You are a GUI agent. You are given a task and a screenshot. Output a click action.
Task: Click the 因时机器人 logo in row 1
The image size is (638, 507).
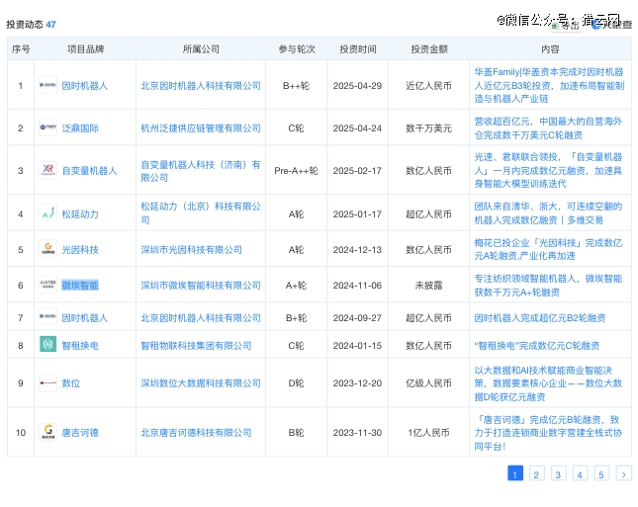click(47, 86)
